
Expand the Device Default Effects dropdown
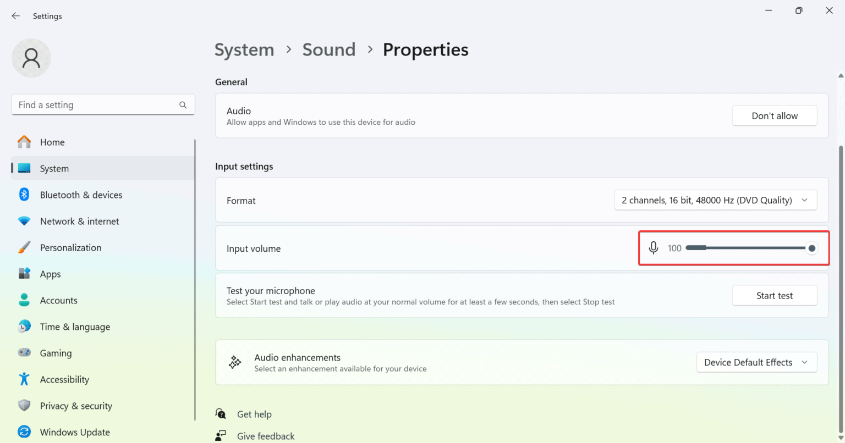tap(756, 362)
